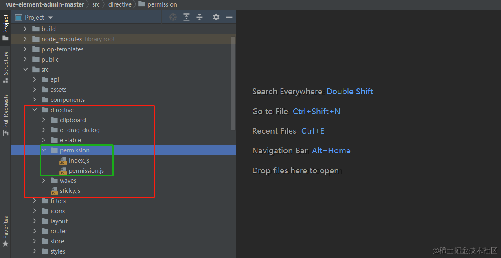Expand the build folder arrow
Viewport: 501px width, 258px height.
click(x=26, y=29)
